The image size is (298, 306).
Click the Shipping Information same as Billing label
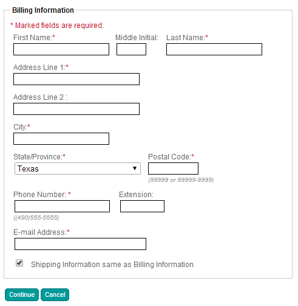(x=112, y=265)
